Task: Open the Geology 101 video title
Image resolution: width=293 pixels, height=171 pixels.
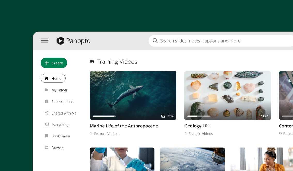Action: click(197, 126)
